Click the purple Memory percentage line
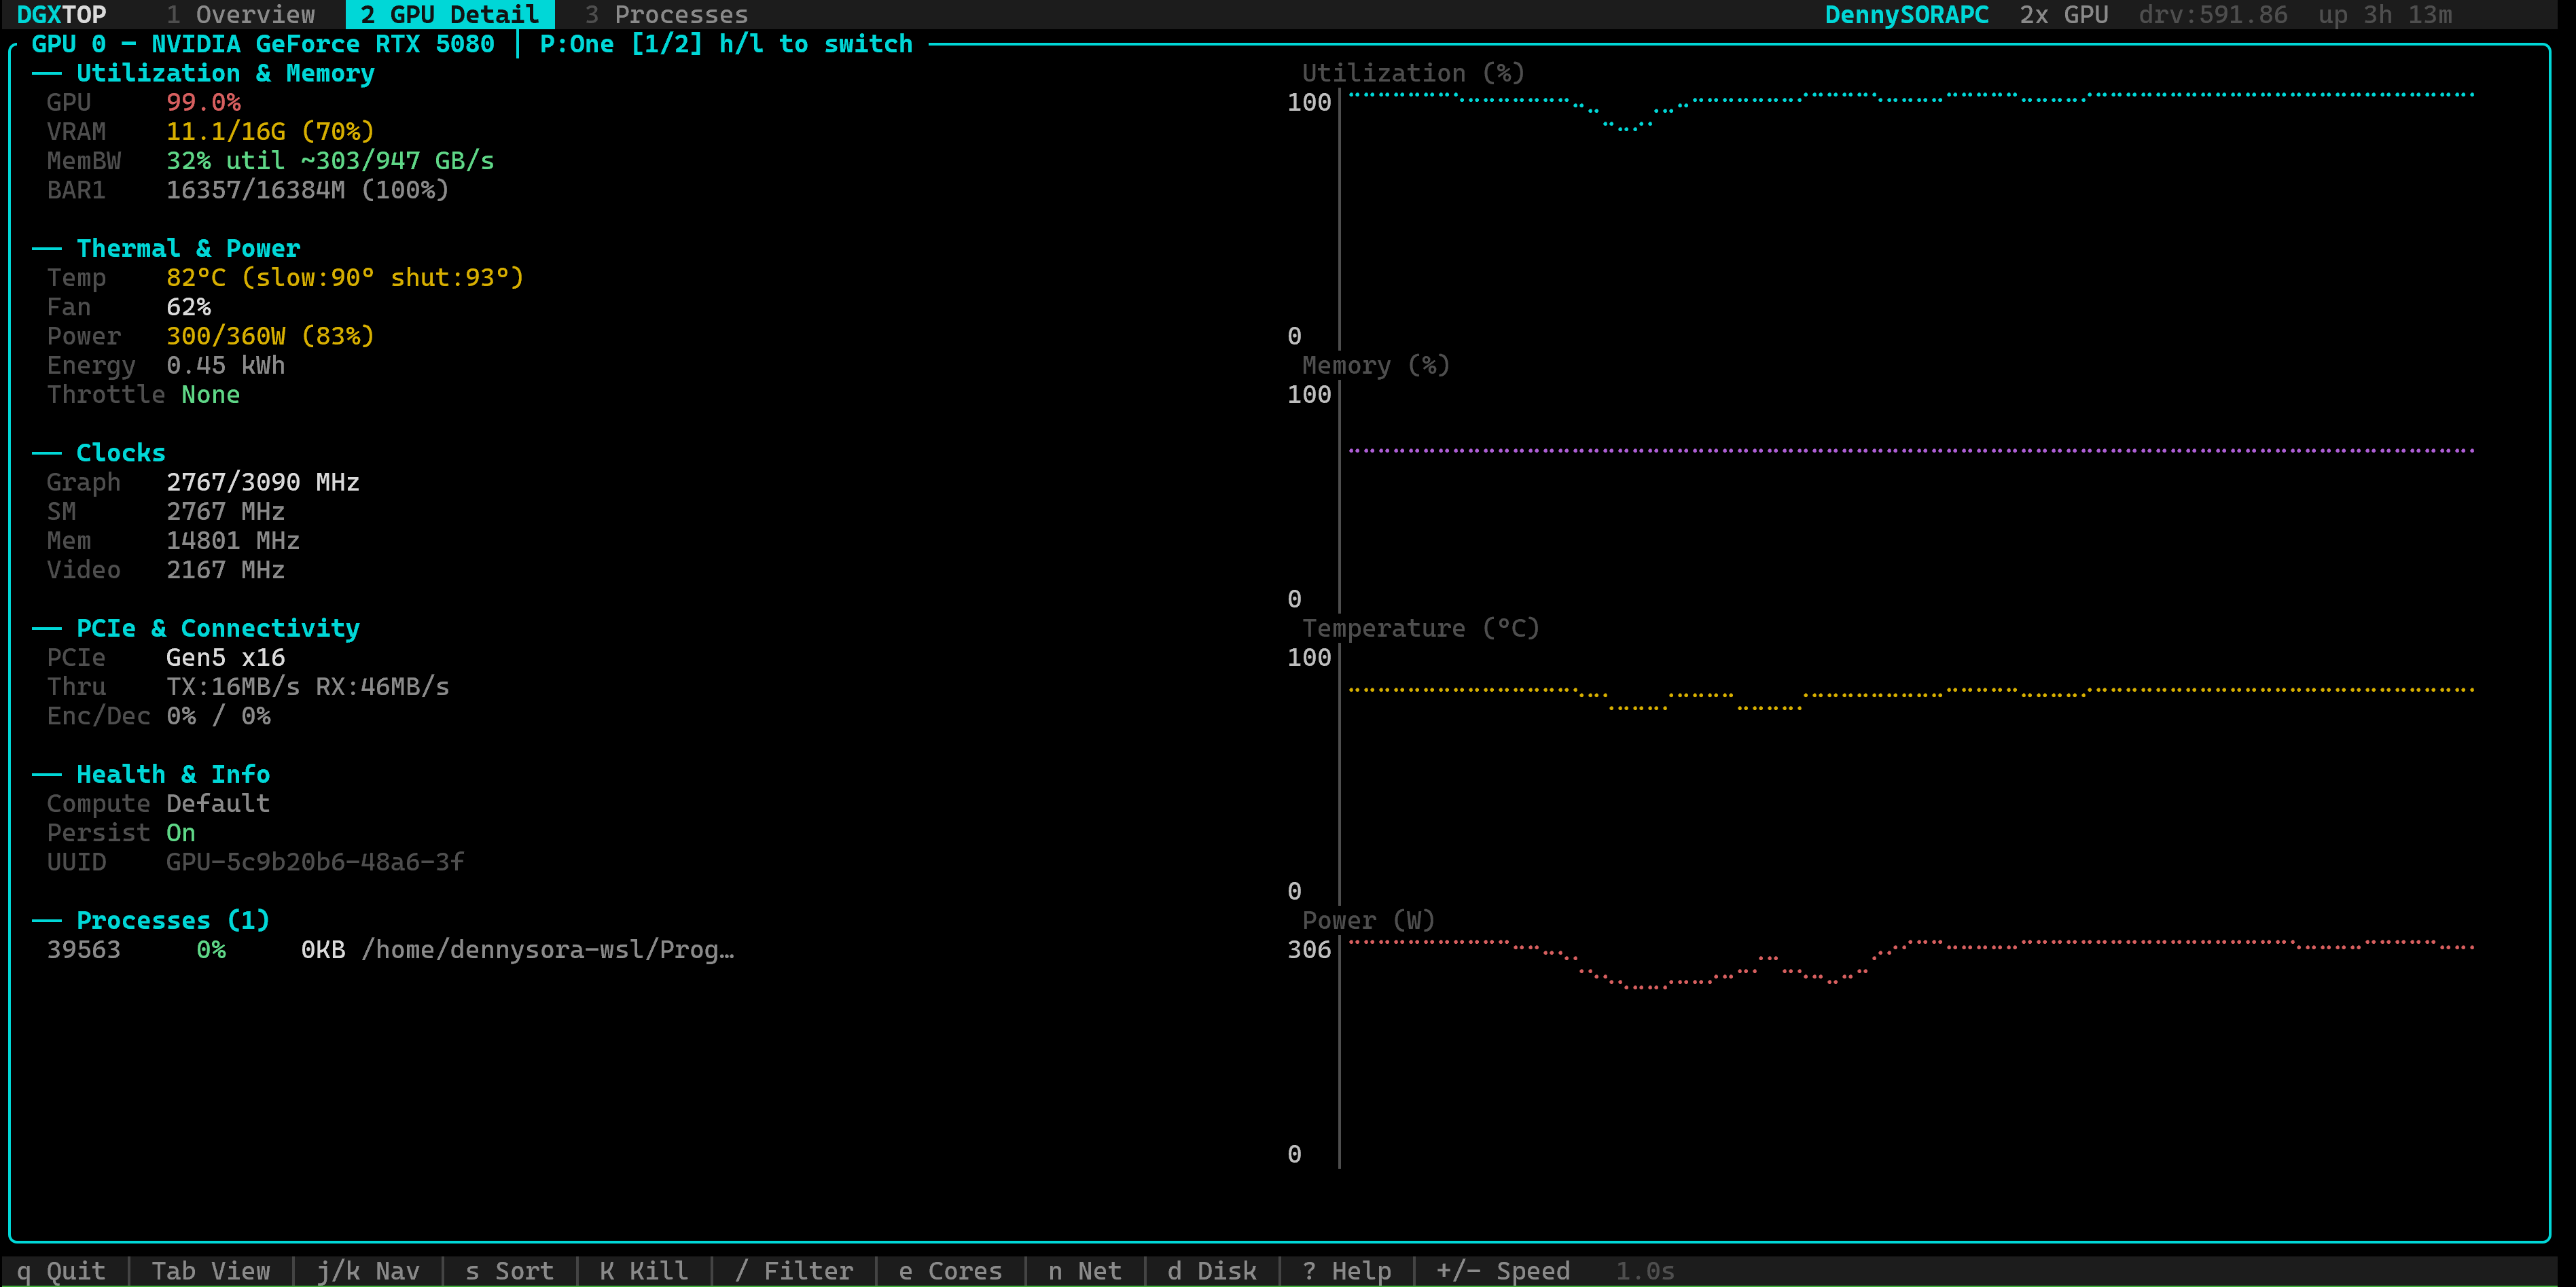Screen dimensions: 2576x1287 [x=1911, y=450]
